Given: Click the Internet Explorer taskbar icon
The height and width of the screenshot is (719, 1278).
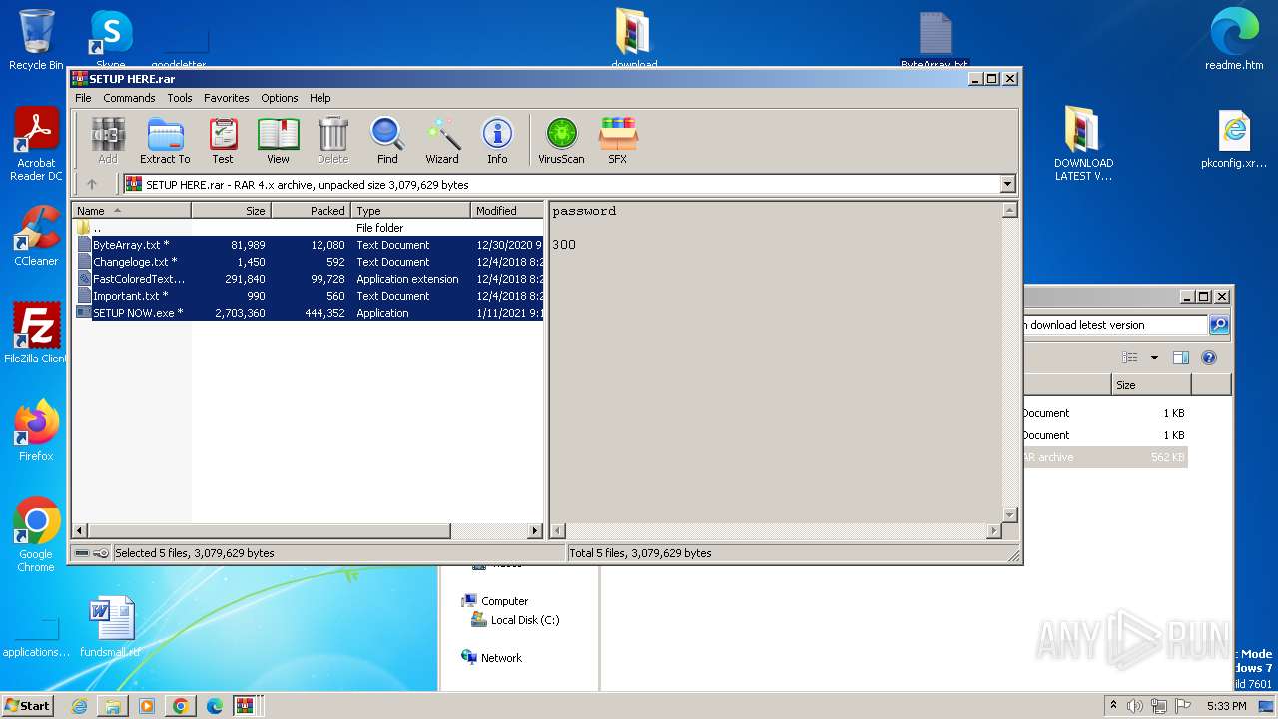Looking at the screenshot, I should tap(79, 706).
